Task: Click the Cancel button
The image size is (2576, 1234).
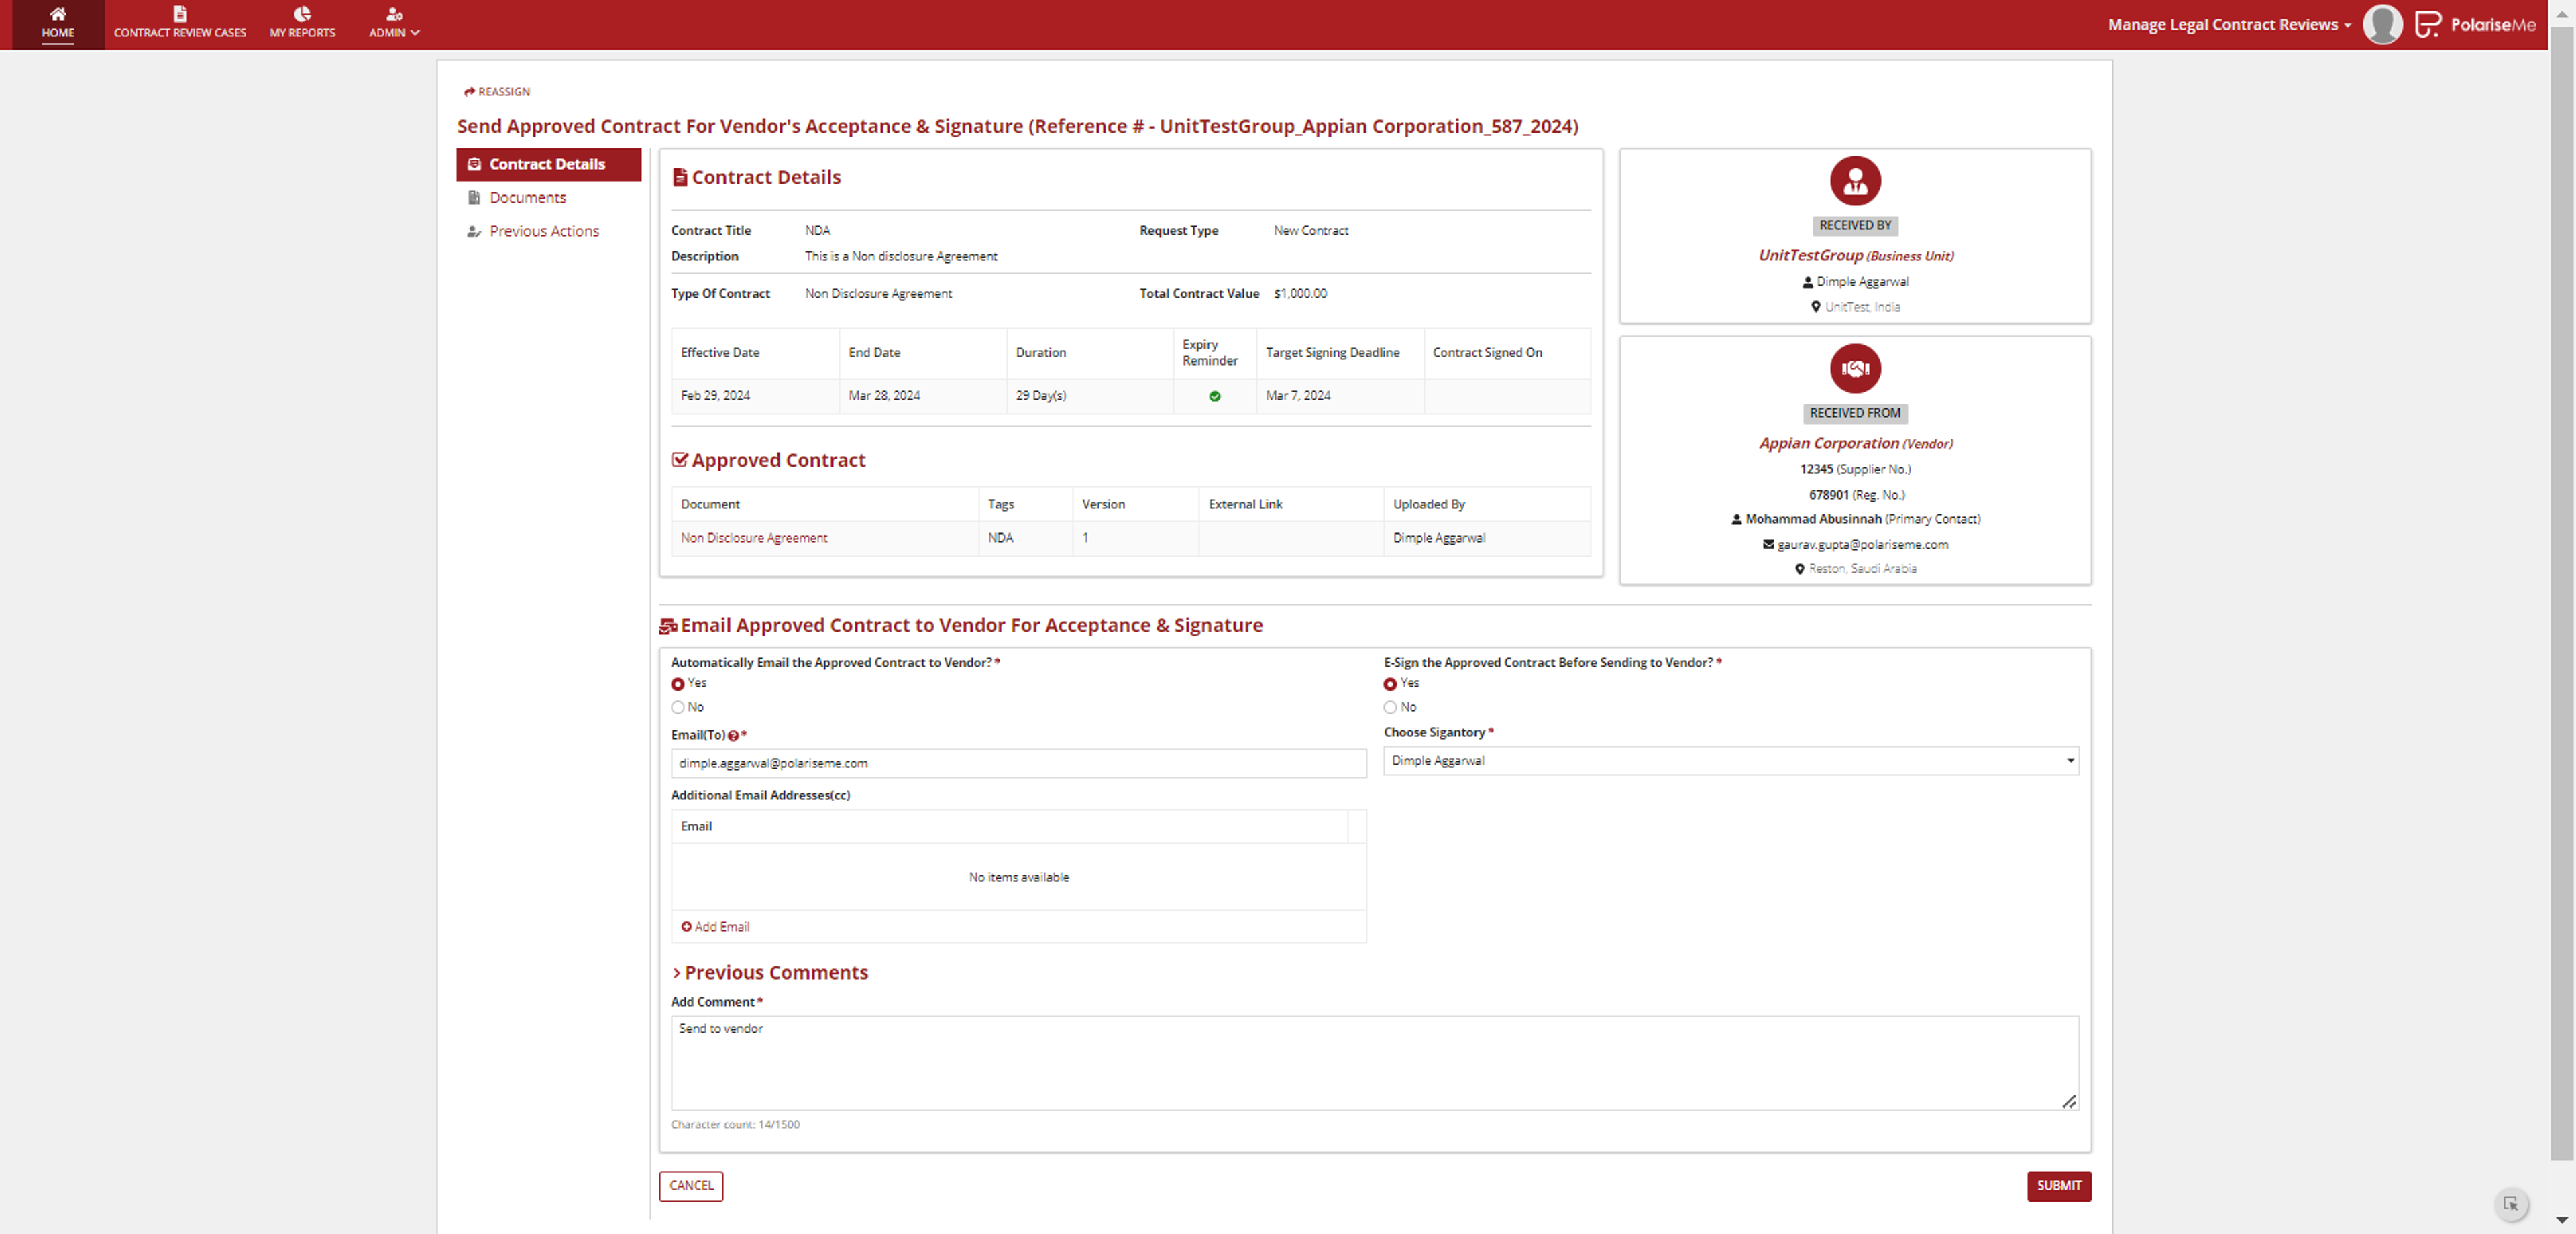Action: click(x=690, y=1186)
